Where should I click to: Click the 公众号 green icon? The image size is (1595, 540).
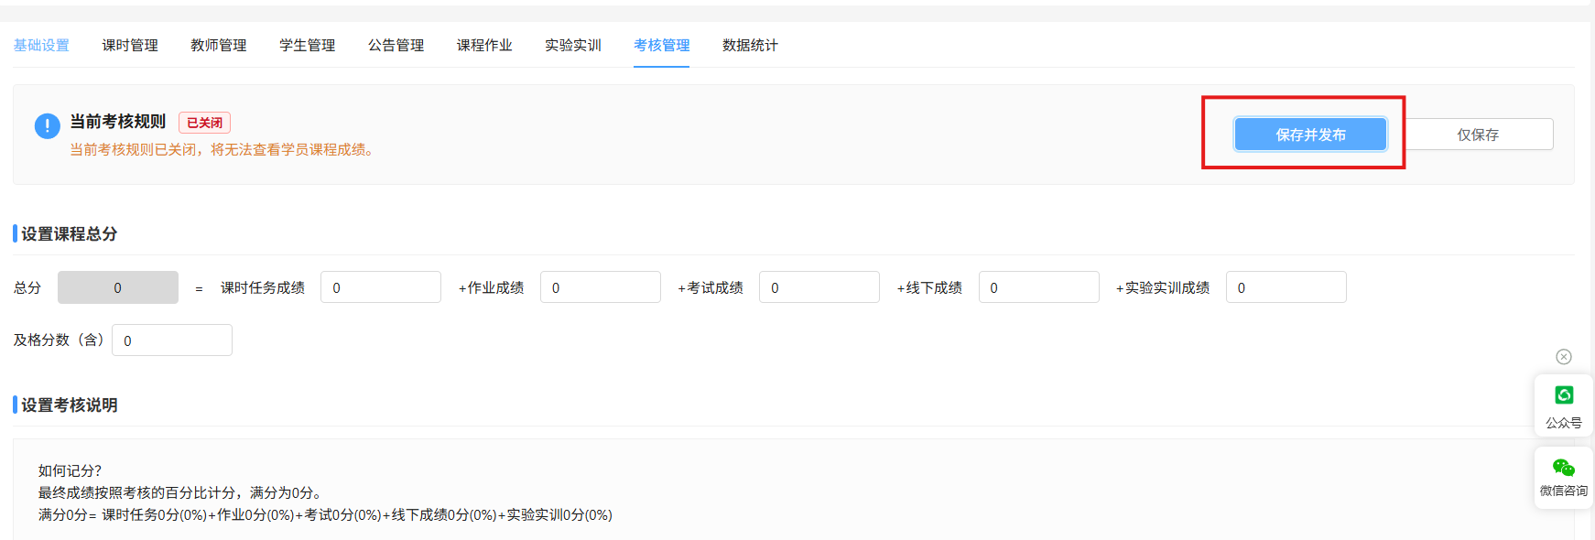(1564, 395)
